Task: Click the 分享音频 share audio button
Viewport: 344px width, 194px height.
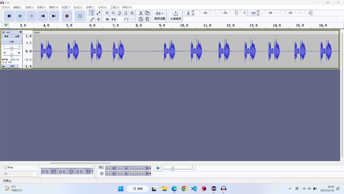Action: point(176,16)
